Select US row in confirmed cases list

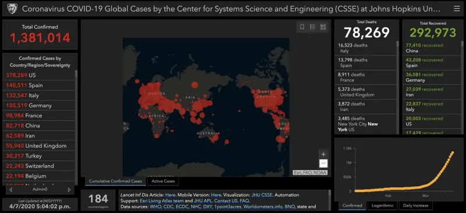(38, 75)
